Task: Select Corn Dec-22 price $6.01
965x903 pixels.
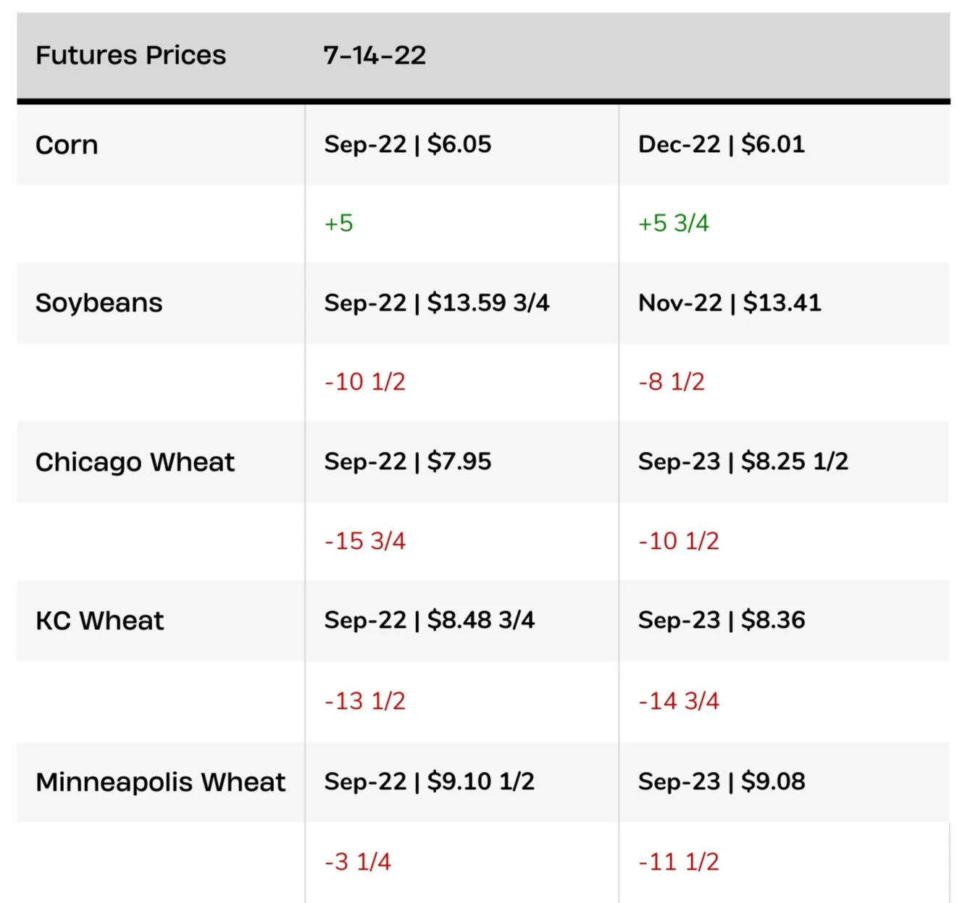Action: (722, 144)
